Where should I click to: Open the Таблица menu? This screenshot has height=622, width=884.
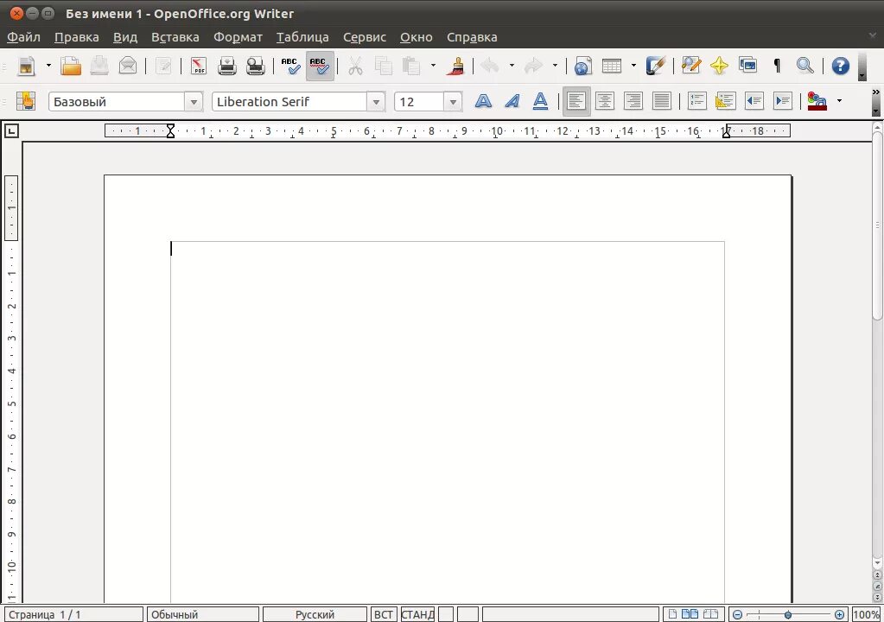tap(302, 37)
